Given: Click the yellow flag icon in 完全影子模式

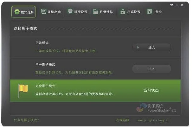Looking at the screenshot, I should click(x=23, y=91).
